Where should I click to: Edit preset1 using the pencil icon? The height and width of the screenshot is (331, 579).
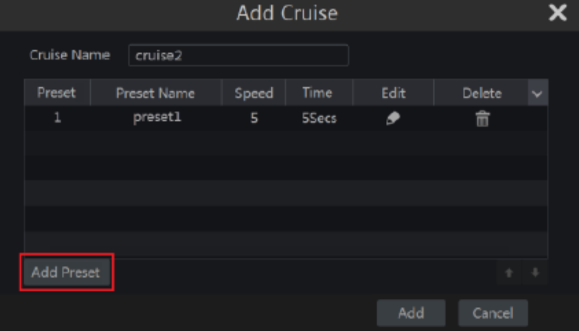pos(393,119)
